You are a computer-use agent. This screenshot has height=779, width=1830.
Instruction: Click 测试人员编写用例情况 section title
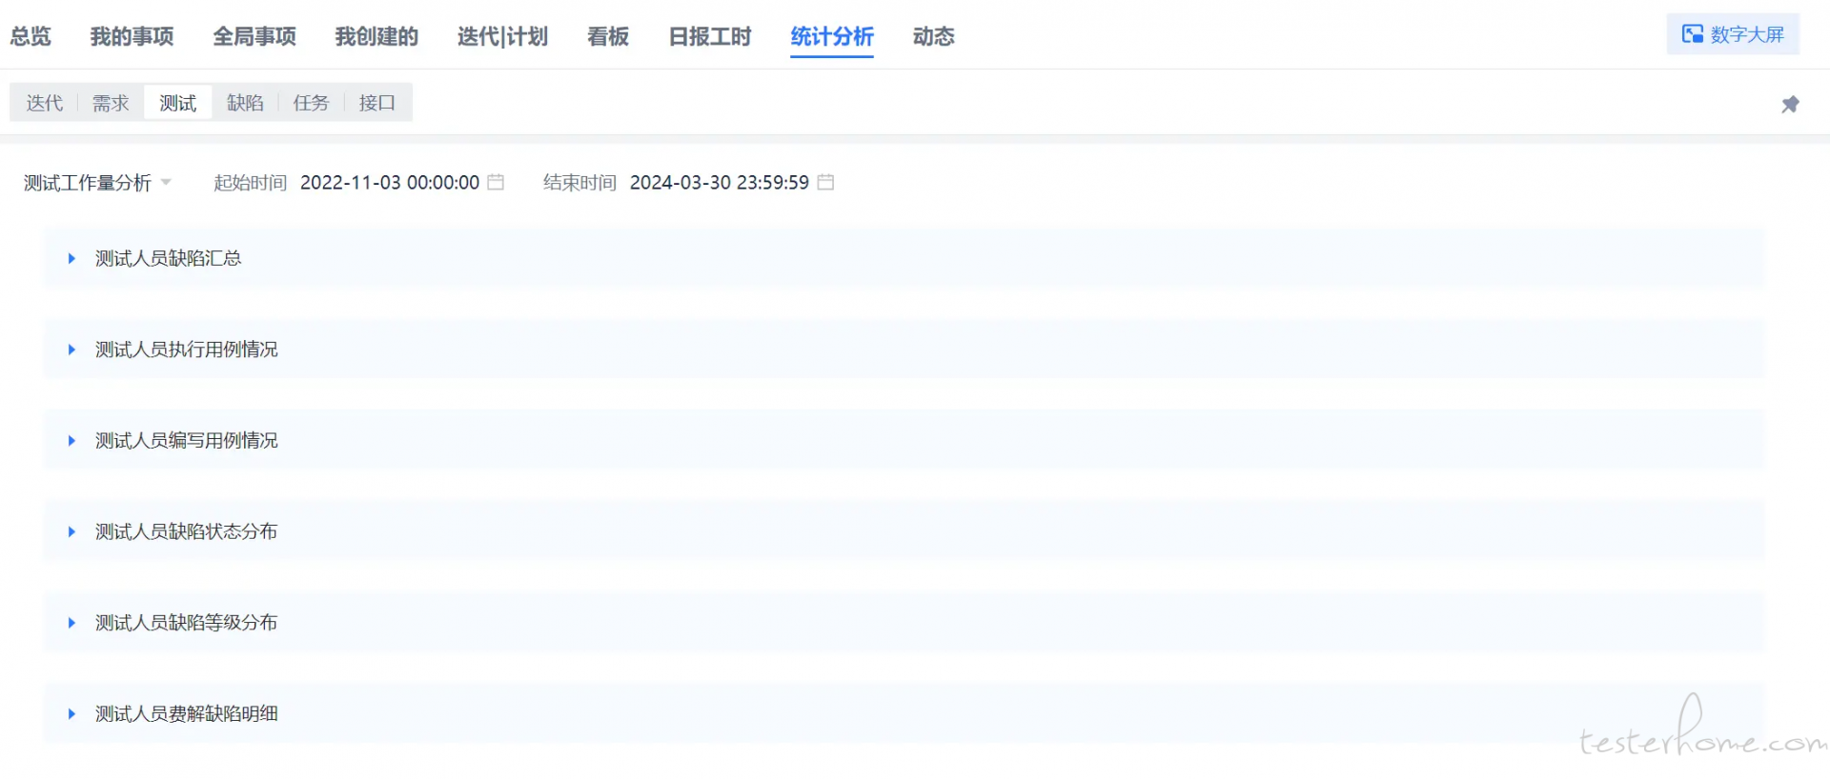(187, 441)
